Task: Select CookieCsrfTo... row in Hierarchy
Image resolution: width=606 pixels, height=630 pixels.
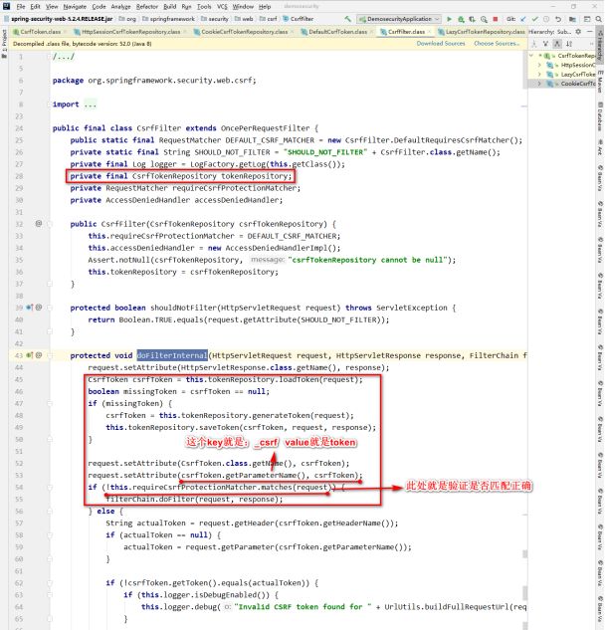Action: 561,84
